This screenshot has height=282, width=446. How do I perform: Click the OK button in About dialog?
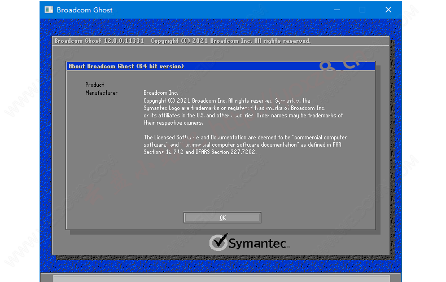tap(222, 218)
